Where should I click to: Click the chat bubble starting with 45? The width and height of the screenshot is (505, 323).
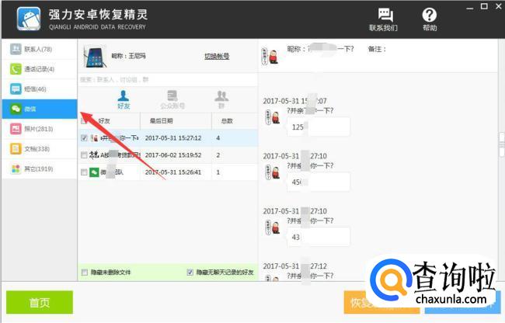pos(319,182)
